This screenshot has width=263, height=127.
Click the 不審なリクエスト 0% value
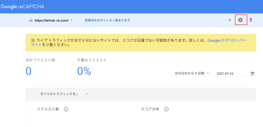click(x=84, y=71)
